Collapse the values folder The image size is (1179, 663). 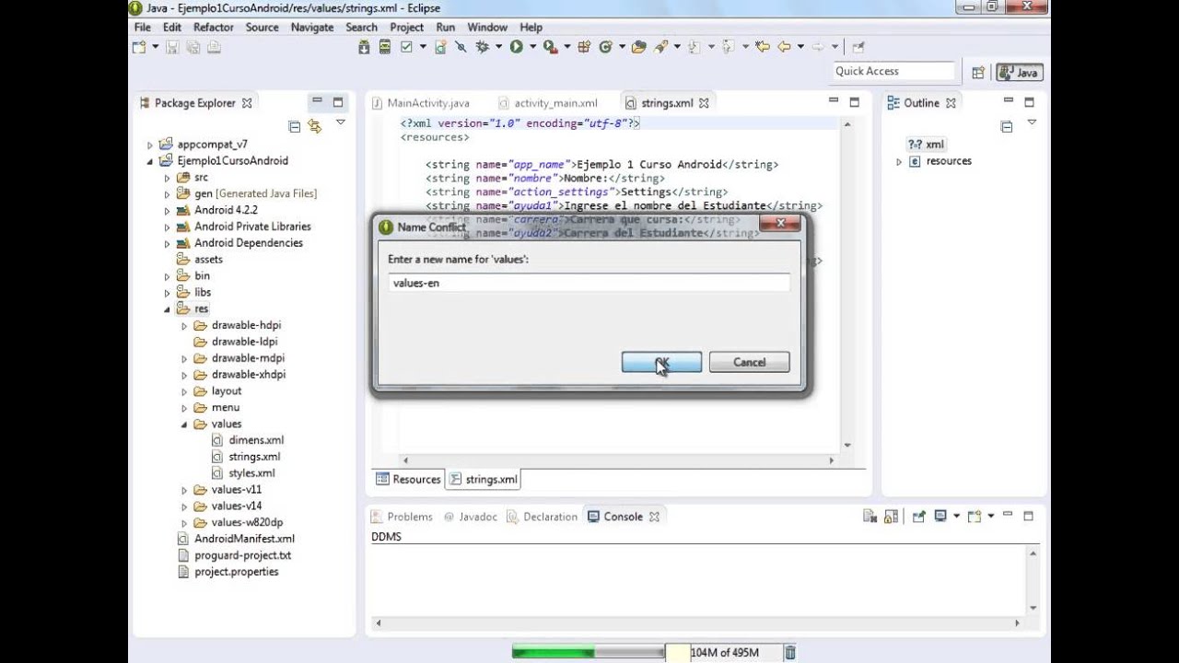184,425
